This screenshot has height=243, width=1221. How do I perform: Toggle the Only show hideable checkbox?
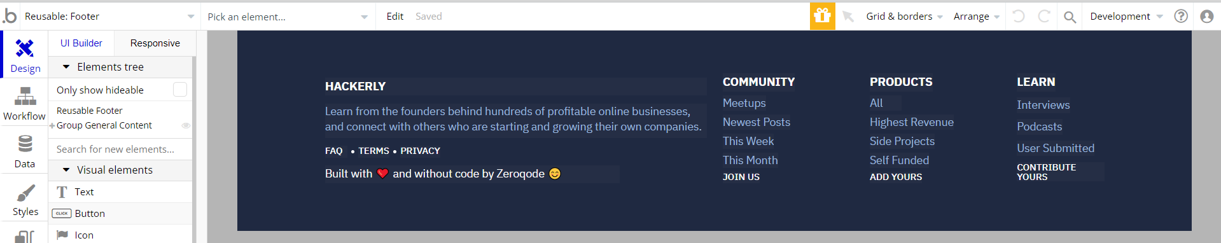180,90
